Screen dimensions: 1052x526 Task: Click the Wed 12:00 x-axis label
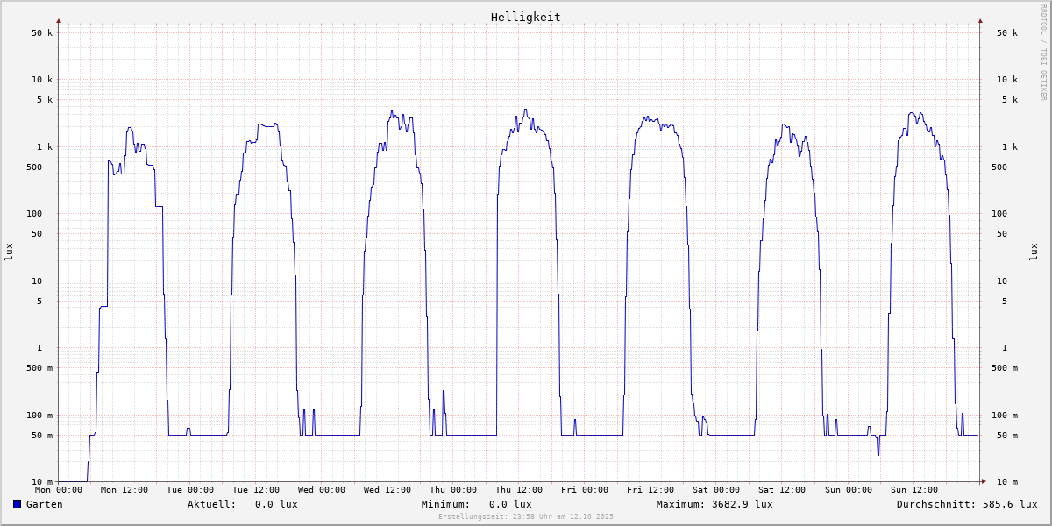pyautogui.click(x=387, y=490)
